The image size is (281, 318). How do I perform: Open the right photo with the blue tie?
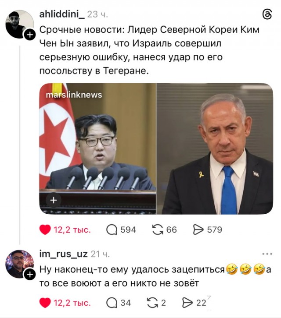click(x=215, y=148)
